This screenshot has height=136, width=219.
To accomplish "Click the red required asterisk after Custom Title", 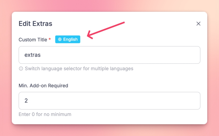I will (50, 39).
